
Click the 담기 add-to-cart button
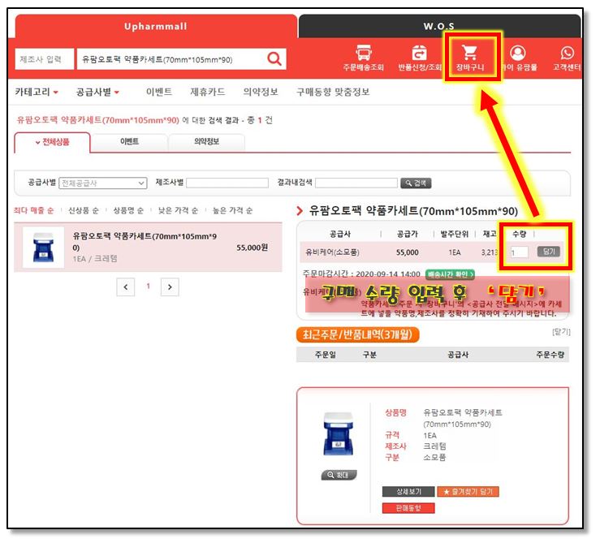click(548, 252)
